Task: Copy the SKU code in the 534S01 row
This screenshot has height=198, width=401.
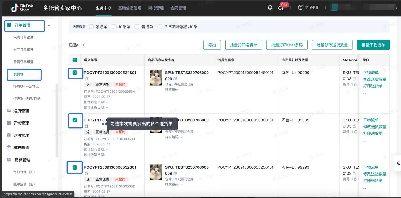Action: pyautogui.click(x=354, y=79)
